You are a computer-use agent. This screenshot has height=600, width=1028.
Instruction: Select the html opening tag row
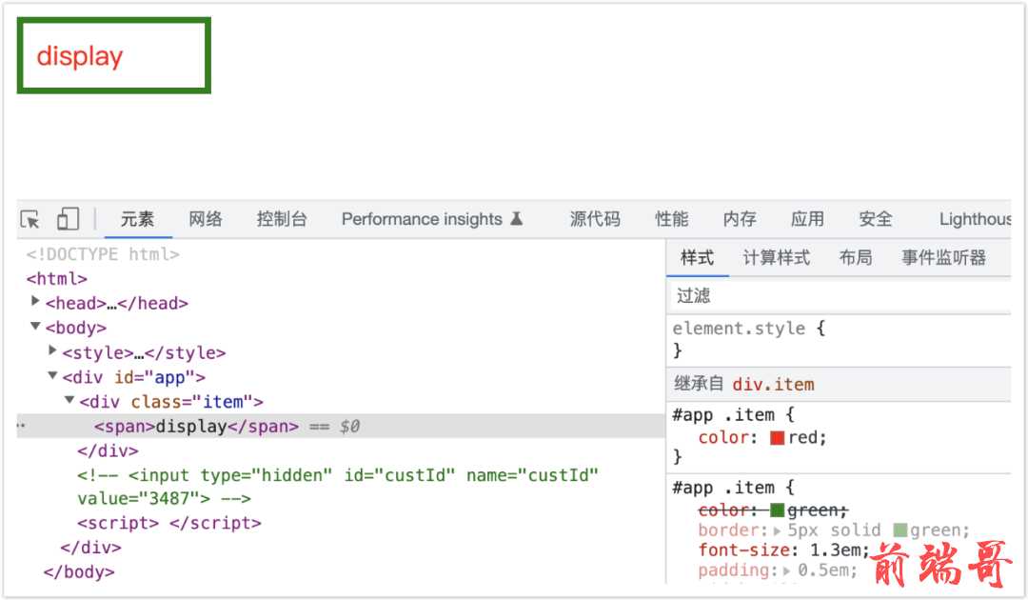click(x=57, y=279)
